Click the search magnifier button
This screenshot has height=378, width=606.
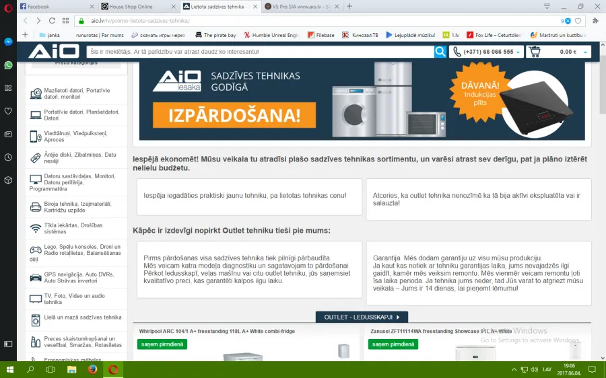pyautogui.click(x=440, y=51)
